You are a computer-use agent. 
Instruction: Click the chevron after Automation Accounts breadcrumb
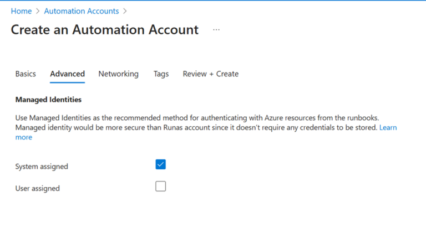[125, 11]
